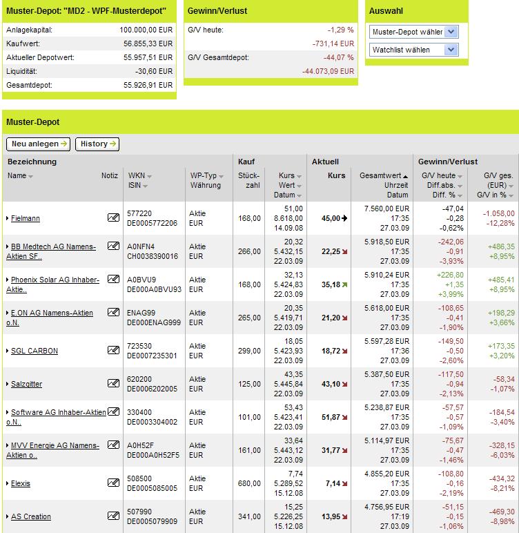Open the note icon for Fielmann
Viewport: 519px width, 533px height.
point(113,217)
